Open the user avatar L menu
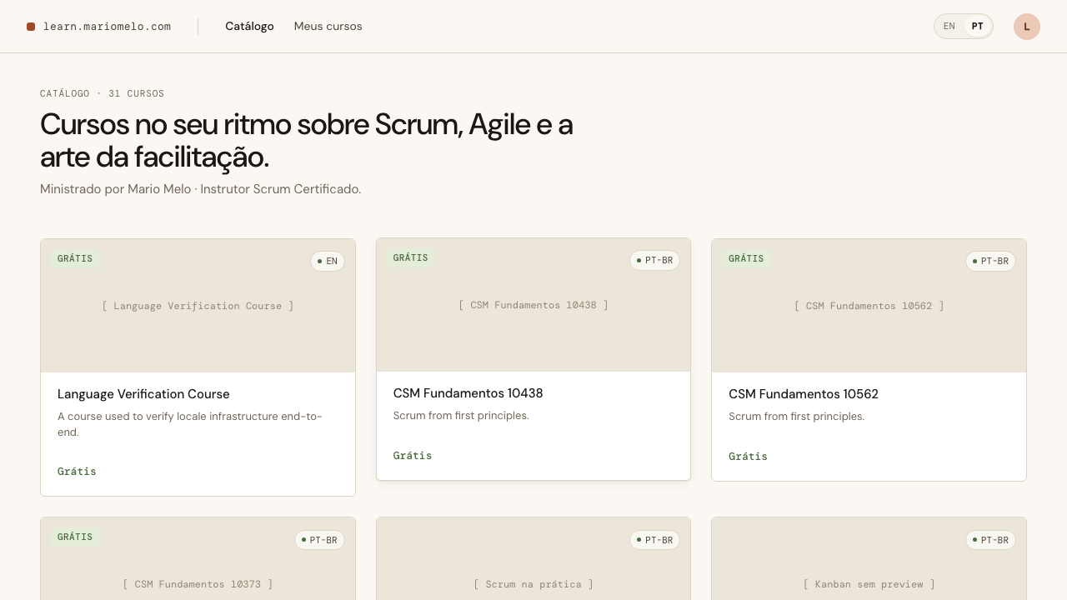 [x=1027, y=27]
